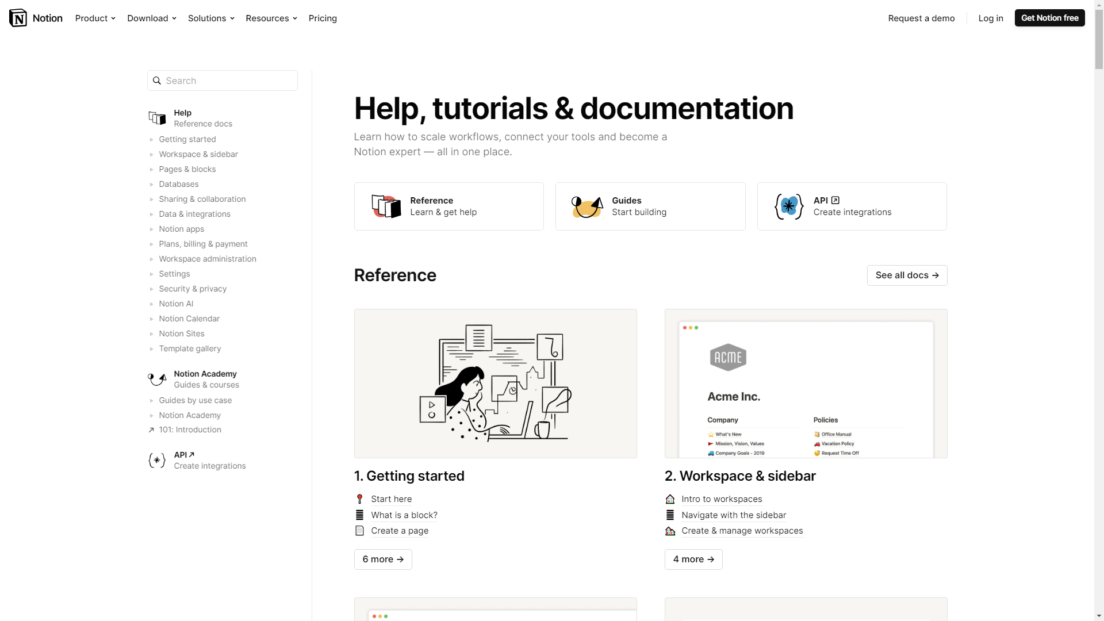The width and height of the screenshot is (1104, 621).
Task: Click the API braces icon in sidebar
Action: tap(157, 460)
